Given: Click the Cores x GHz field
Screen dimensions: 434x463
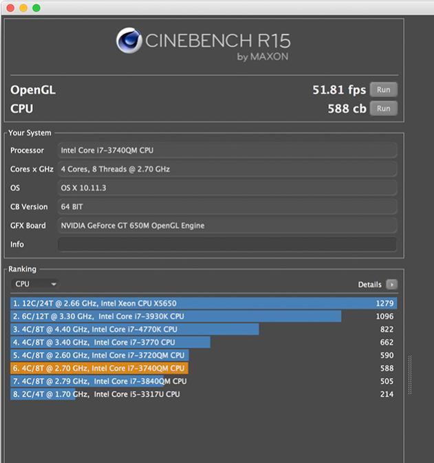Looking at the screenshot, I should tap(227, 169).
